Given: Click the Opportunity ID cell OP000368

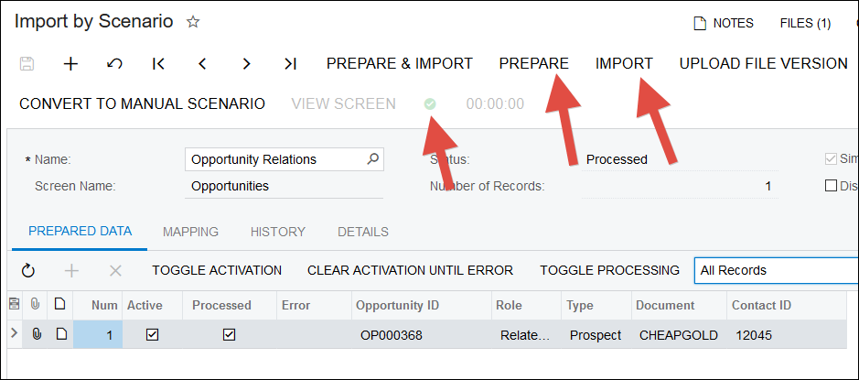Looking at the screenshot, I should point(392,335).
